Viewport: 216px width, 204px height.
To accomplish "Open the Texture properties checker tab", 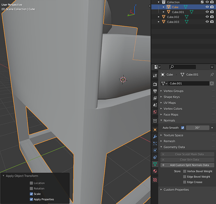I will [x=155, y=180].
